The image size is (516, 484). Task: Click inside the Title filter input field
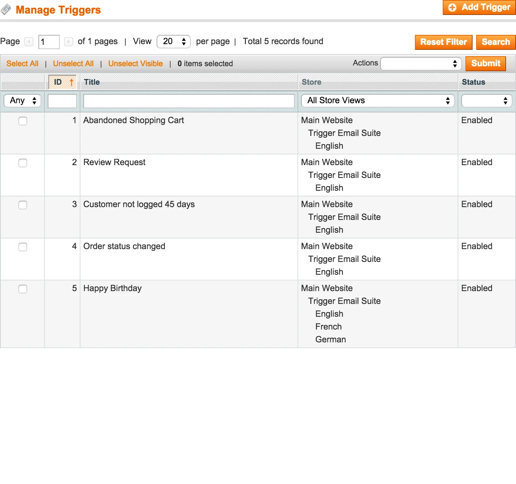click(189, 101)
